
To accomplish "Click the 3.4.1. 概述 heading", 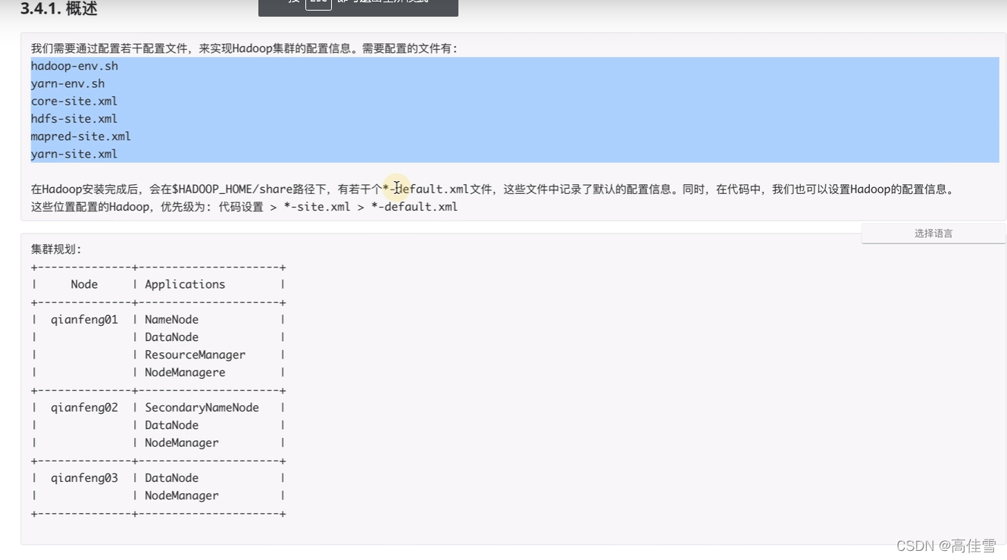I will pyautogui.click(x=59, y=9).
